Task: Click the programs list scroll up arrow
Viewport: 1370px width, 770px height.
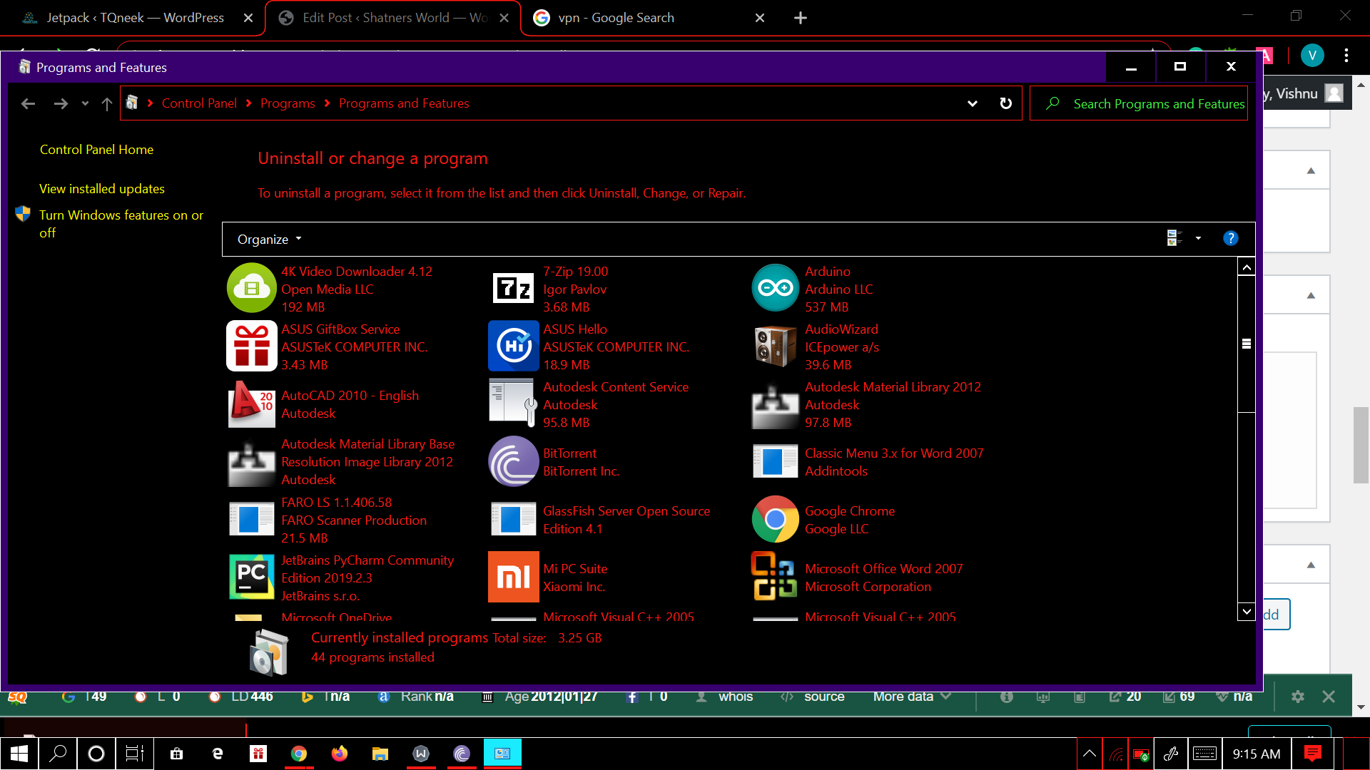Action: tap(1247, 267)
